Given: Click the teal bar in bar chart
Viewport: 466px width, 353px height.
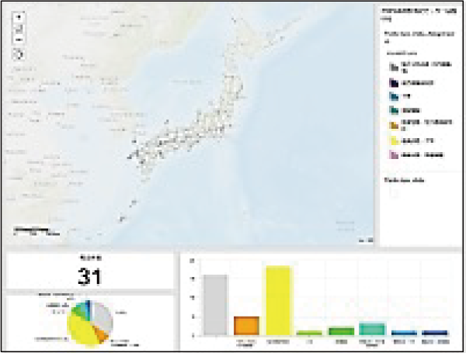Looking at the screenshot, I should 372,328.
